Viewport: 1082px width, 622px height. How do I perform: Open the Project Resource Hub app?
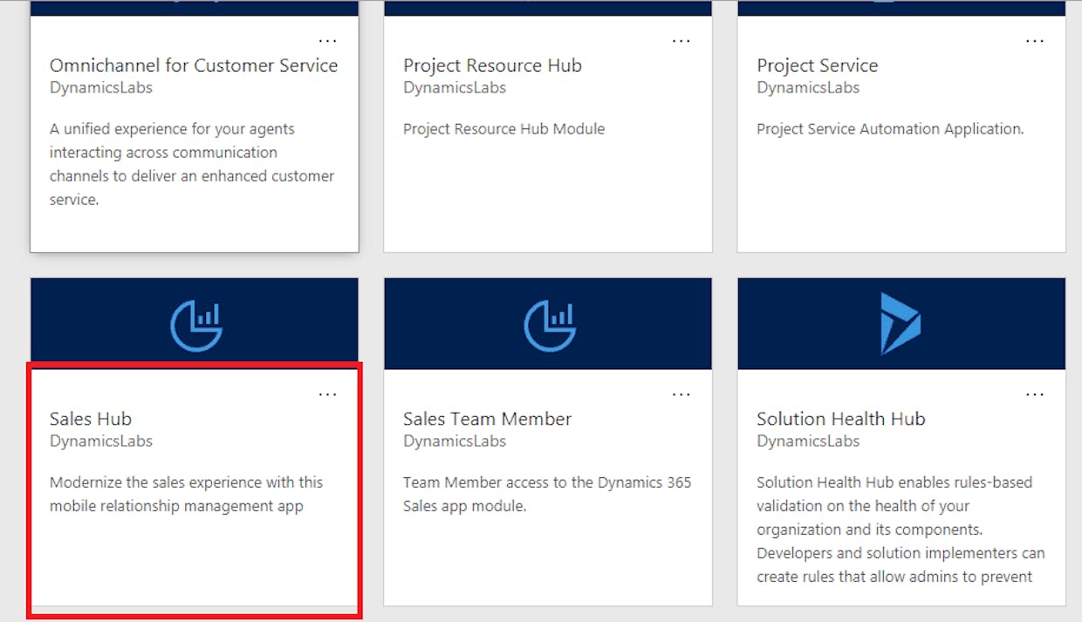492,65
